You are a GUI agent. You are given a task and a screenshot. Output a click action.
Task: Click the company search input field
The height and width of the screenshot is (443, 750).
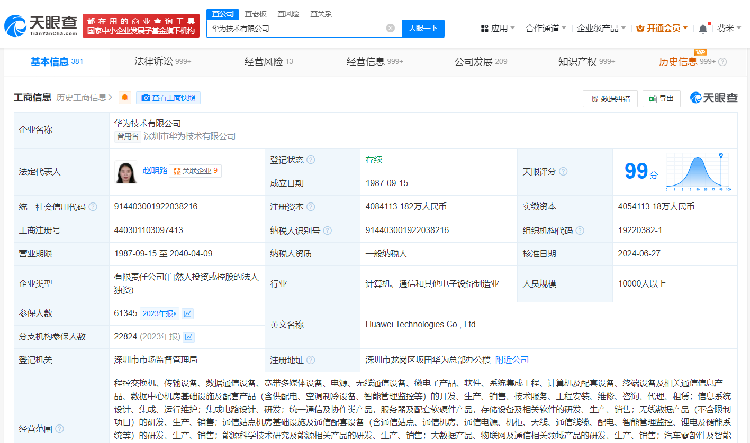pos(296,29)
